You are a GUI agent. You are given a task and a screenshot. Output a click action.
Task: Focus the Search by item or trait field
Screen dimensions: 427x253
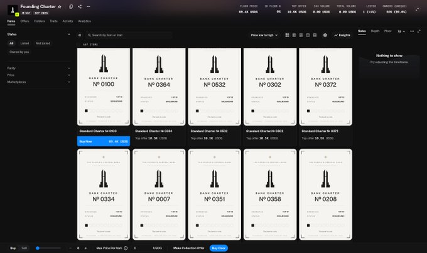pyautogui.click(x=129, y=35)
